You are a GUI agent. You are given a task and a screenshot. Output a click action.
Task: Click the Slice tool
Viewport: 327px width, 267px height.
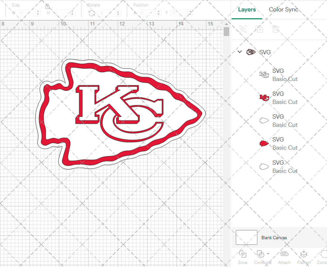[243, 257]
